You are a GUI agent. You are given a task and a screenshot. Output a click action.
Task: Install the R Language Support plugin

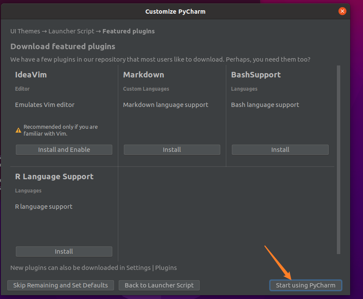tap(64, 252)
